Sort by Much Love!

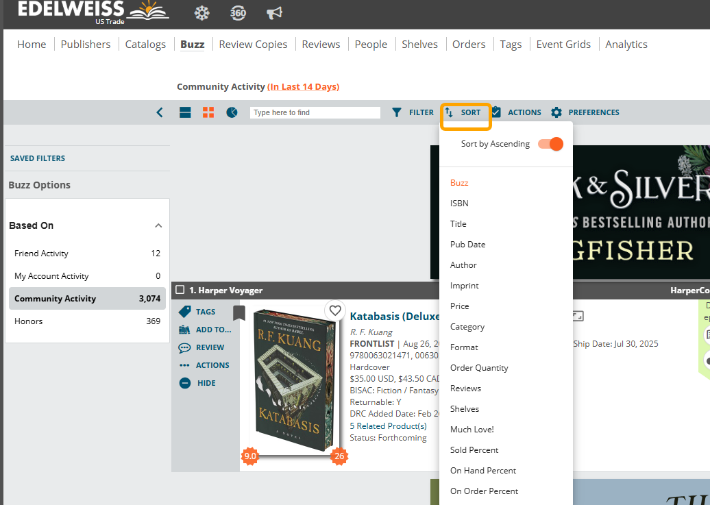pos(472,430)
